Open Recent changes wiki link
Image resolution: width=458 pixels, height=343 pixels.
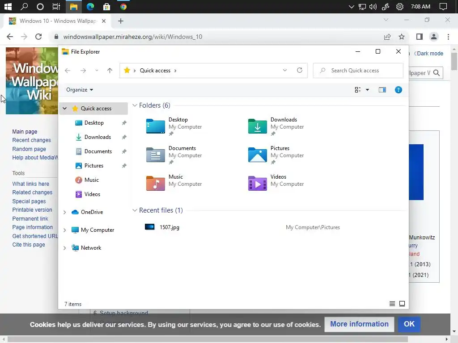point(32,140)
